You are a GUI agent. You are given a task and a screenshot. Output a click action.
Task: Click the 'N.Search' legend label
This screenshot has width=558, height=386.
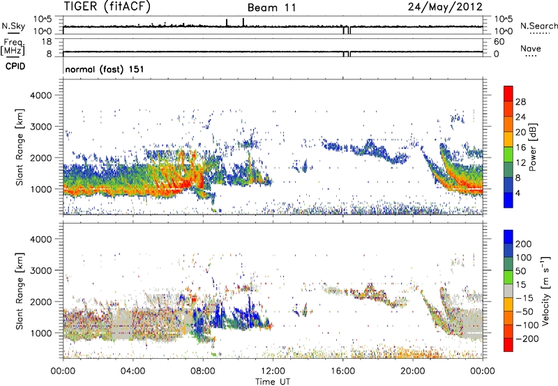[538, 26]
